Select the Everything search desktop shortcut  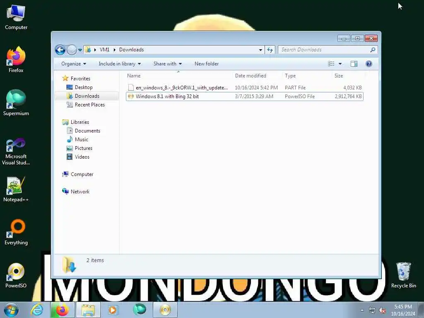(x=16, y=232)
